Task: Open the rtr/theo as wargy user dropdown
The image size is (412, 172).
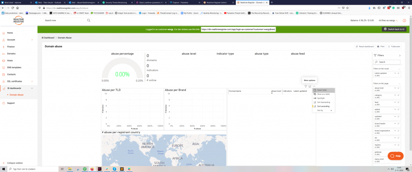Action: (388, 20)
